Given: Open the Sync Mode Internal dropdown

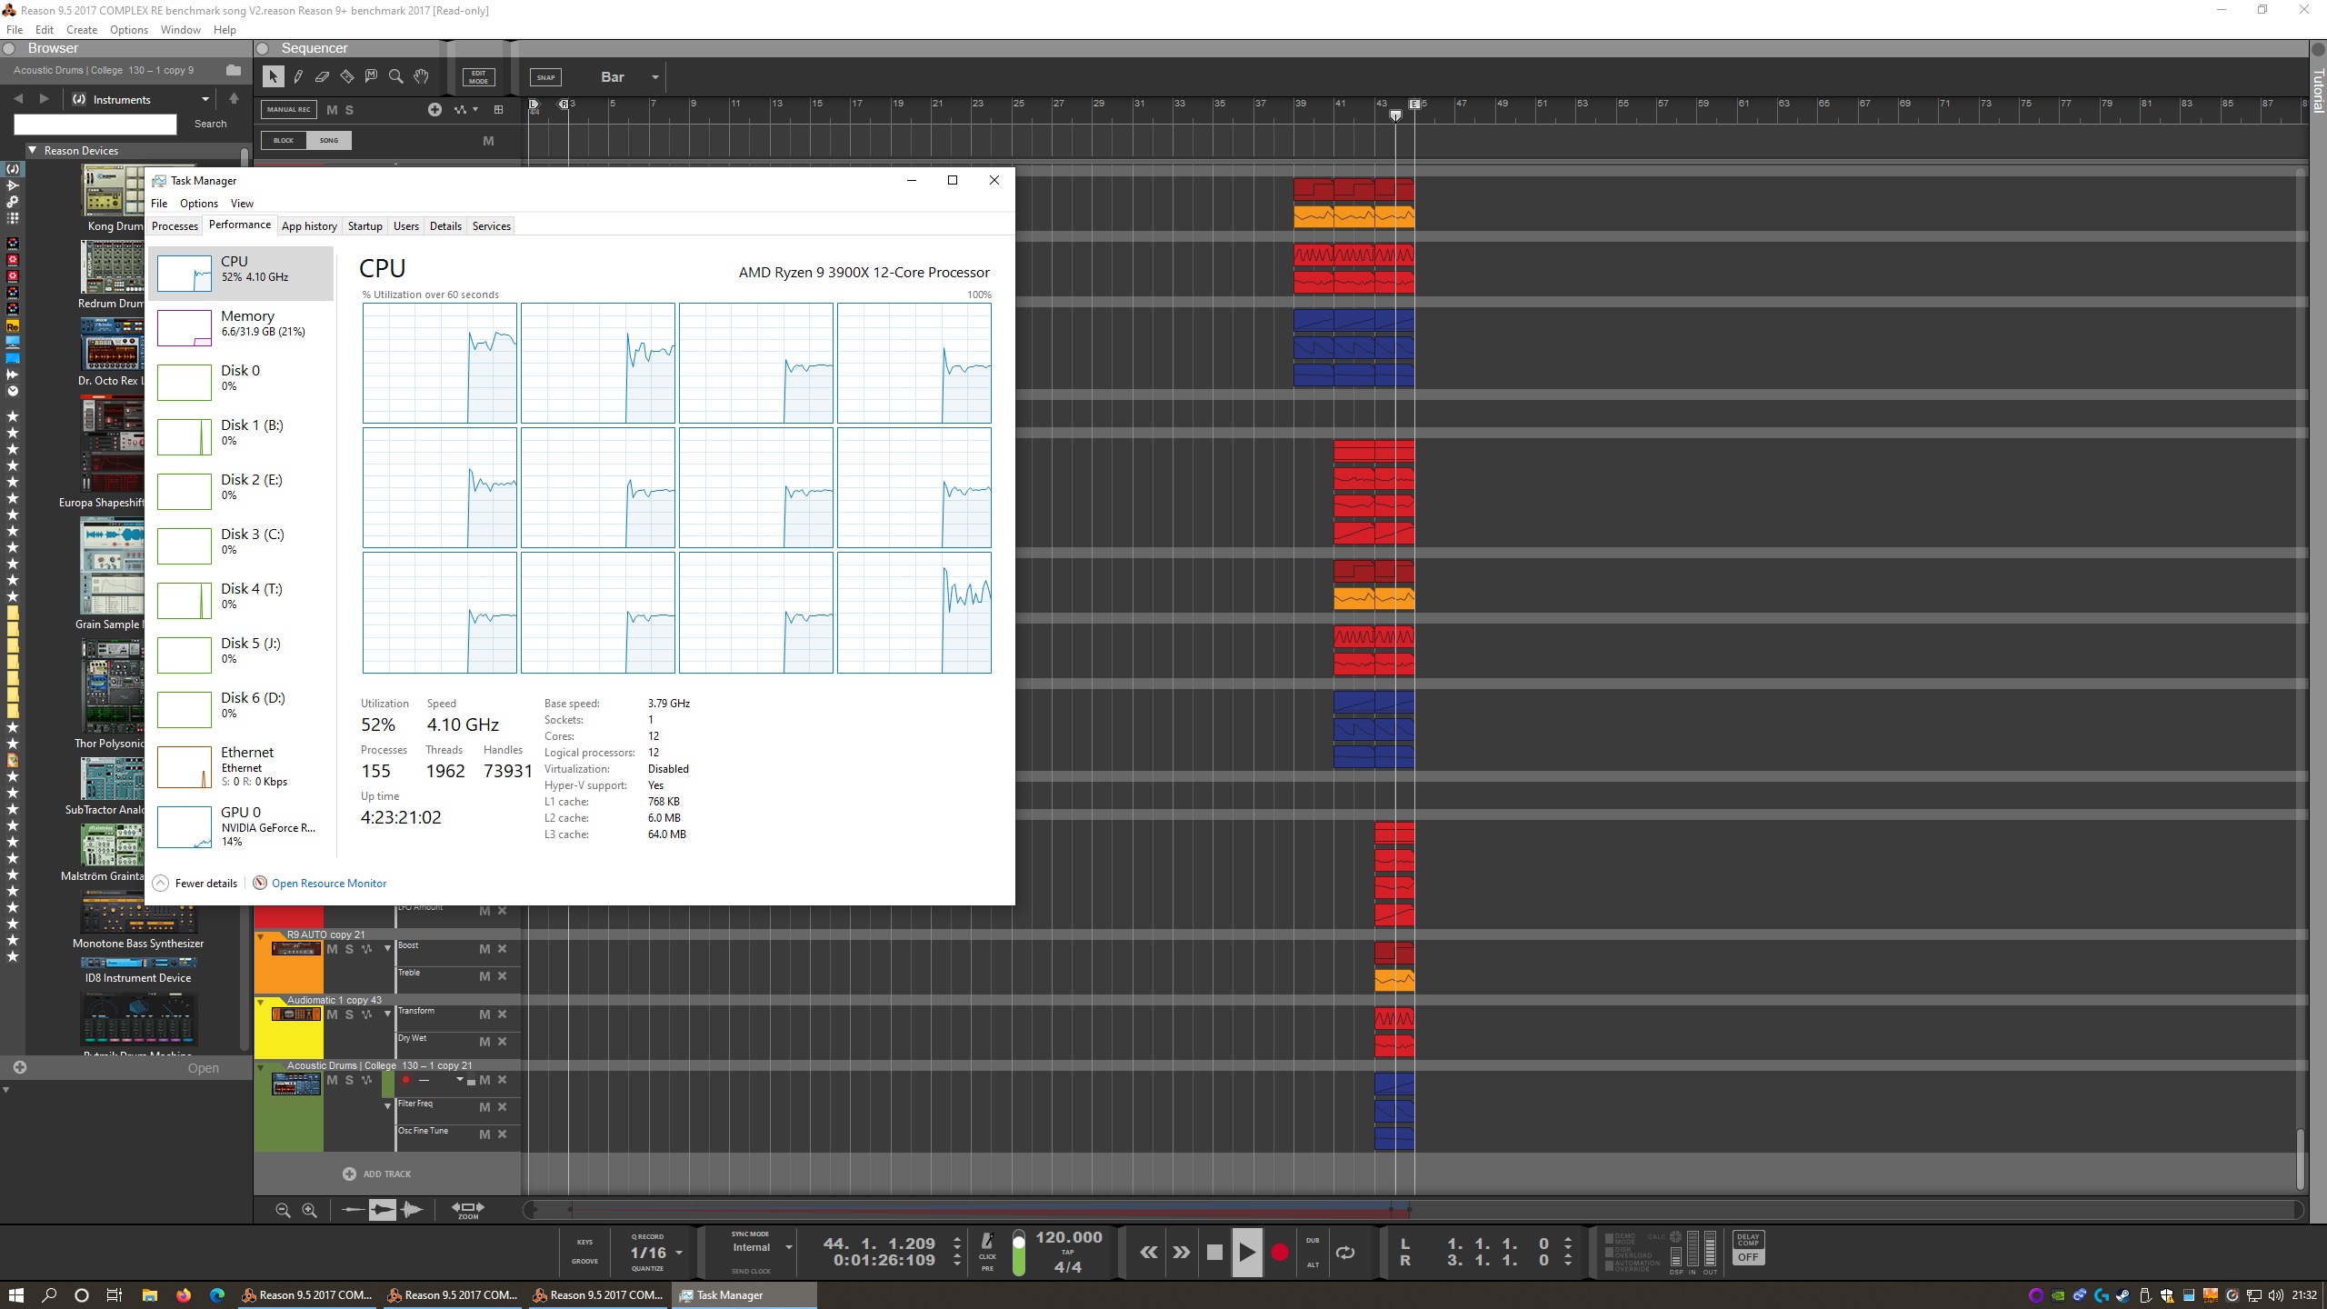Looking at the screenshot, I should click(788, 1247).
